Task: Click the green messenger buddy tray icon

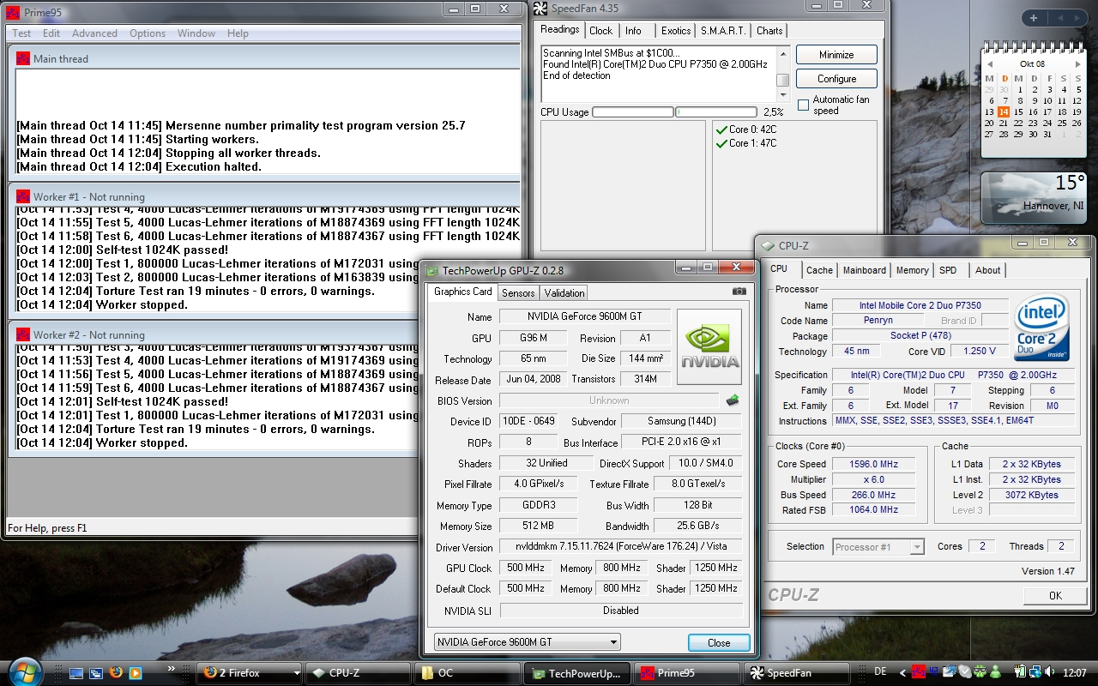Action: pyautogui.click(x=993, y=672)
